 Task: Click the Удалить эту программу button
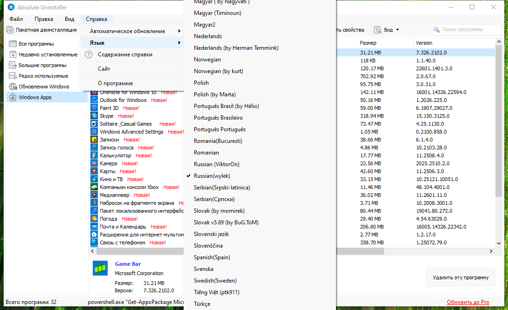[x=460, y=277]
